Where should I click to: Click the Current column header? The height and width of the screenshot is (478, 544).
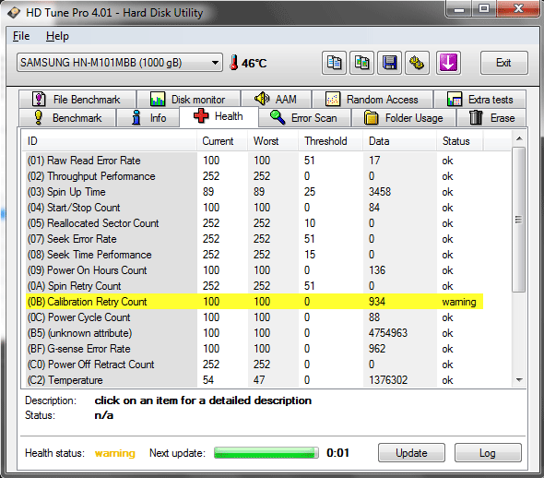222,141
